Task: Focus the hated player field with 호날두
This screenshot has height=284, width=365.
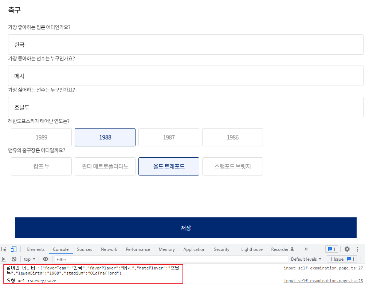Action: tap(186, 107)
